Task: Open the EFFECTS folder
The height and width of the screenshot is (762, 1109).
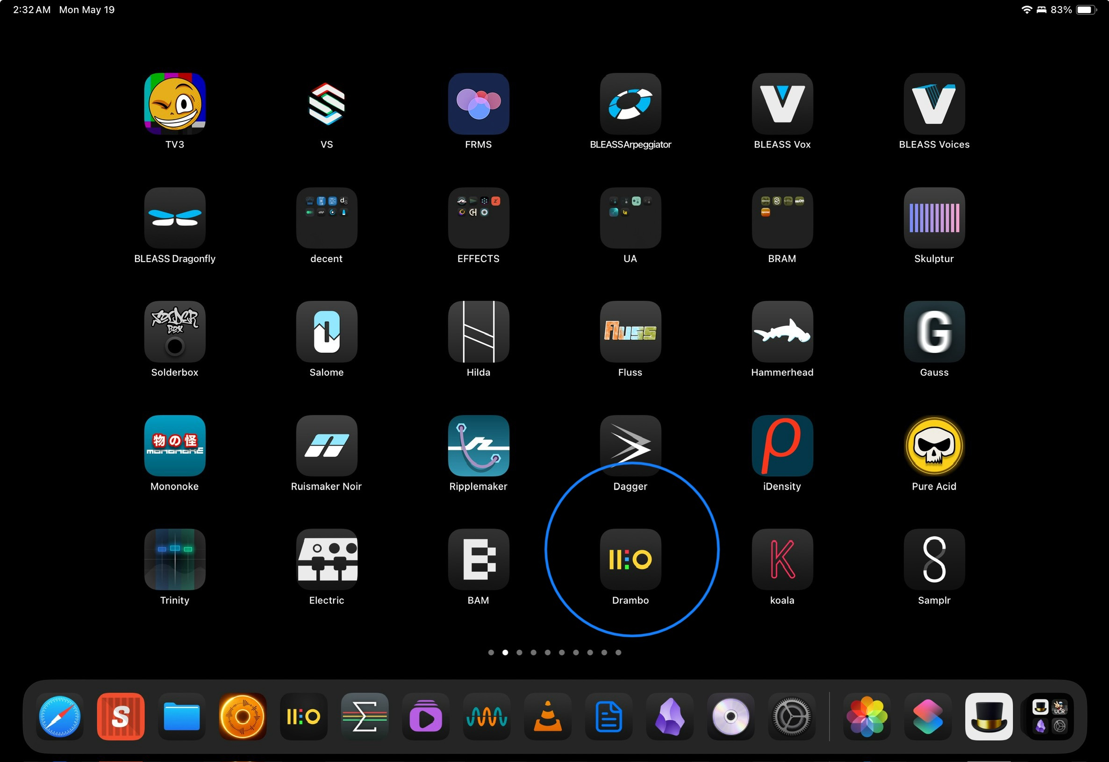Action: pos(479,218)
